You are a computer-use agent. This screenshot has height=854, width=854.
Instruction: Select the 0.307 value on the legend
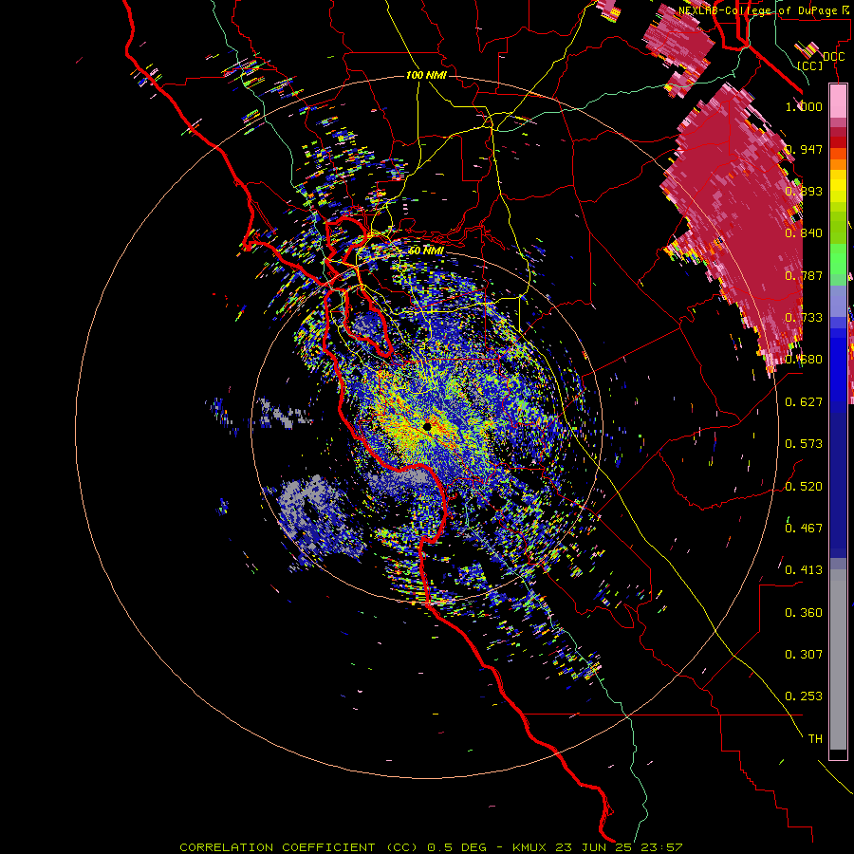804,655
